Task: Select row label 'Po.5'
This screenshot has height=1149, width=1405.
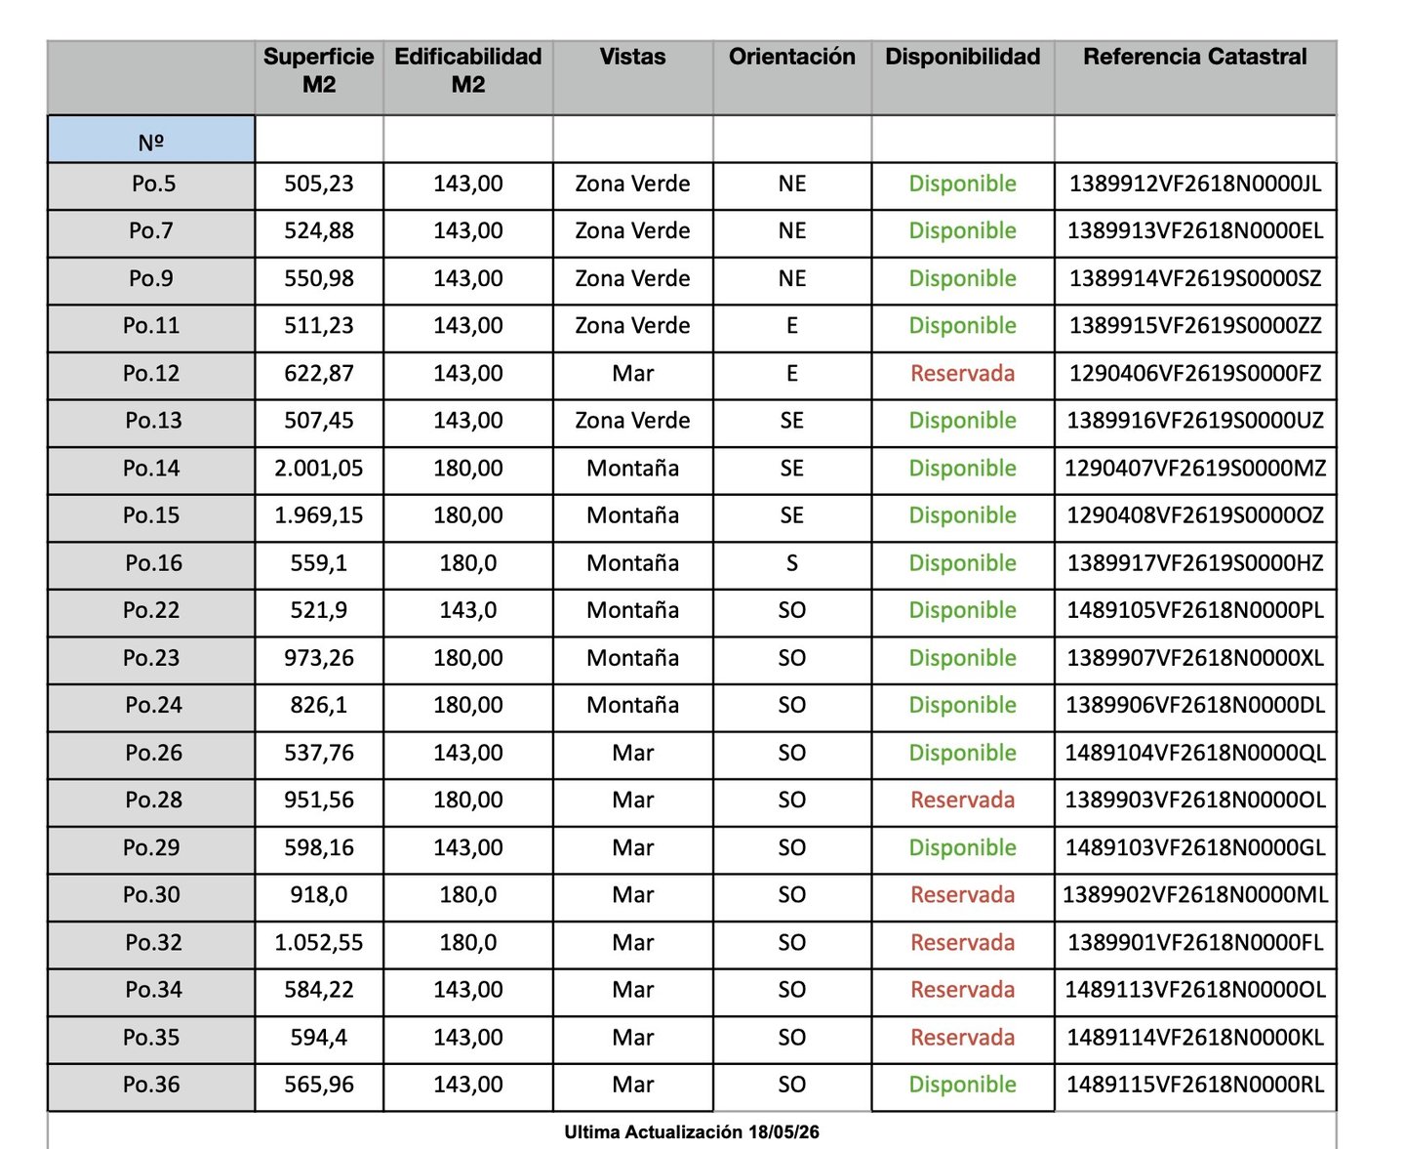Action: tap(154, 184)
